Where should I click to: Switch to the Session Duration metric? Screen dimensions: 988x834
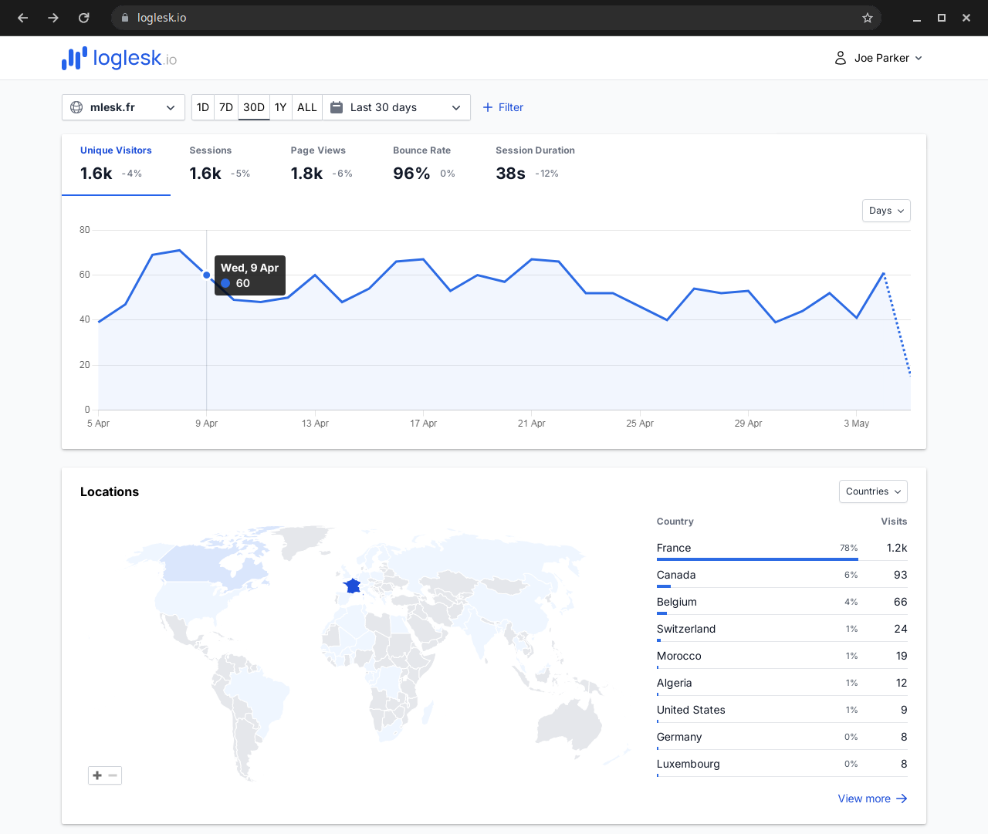pos(536,164)
